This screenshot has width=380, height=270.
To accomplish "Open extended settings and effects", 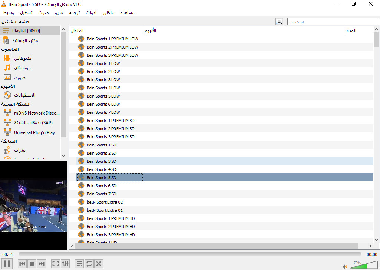I will pos(65,263).
